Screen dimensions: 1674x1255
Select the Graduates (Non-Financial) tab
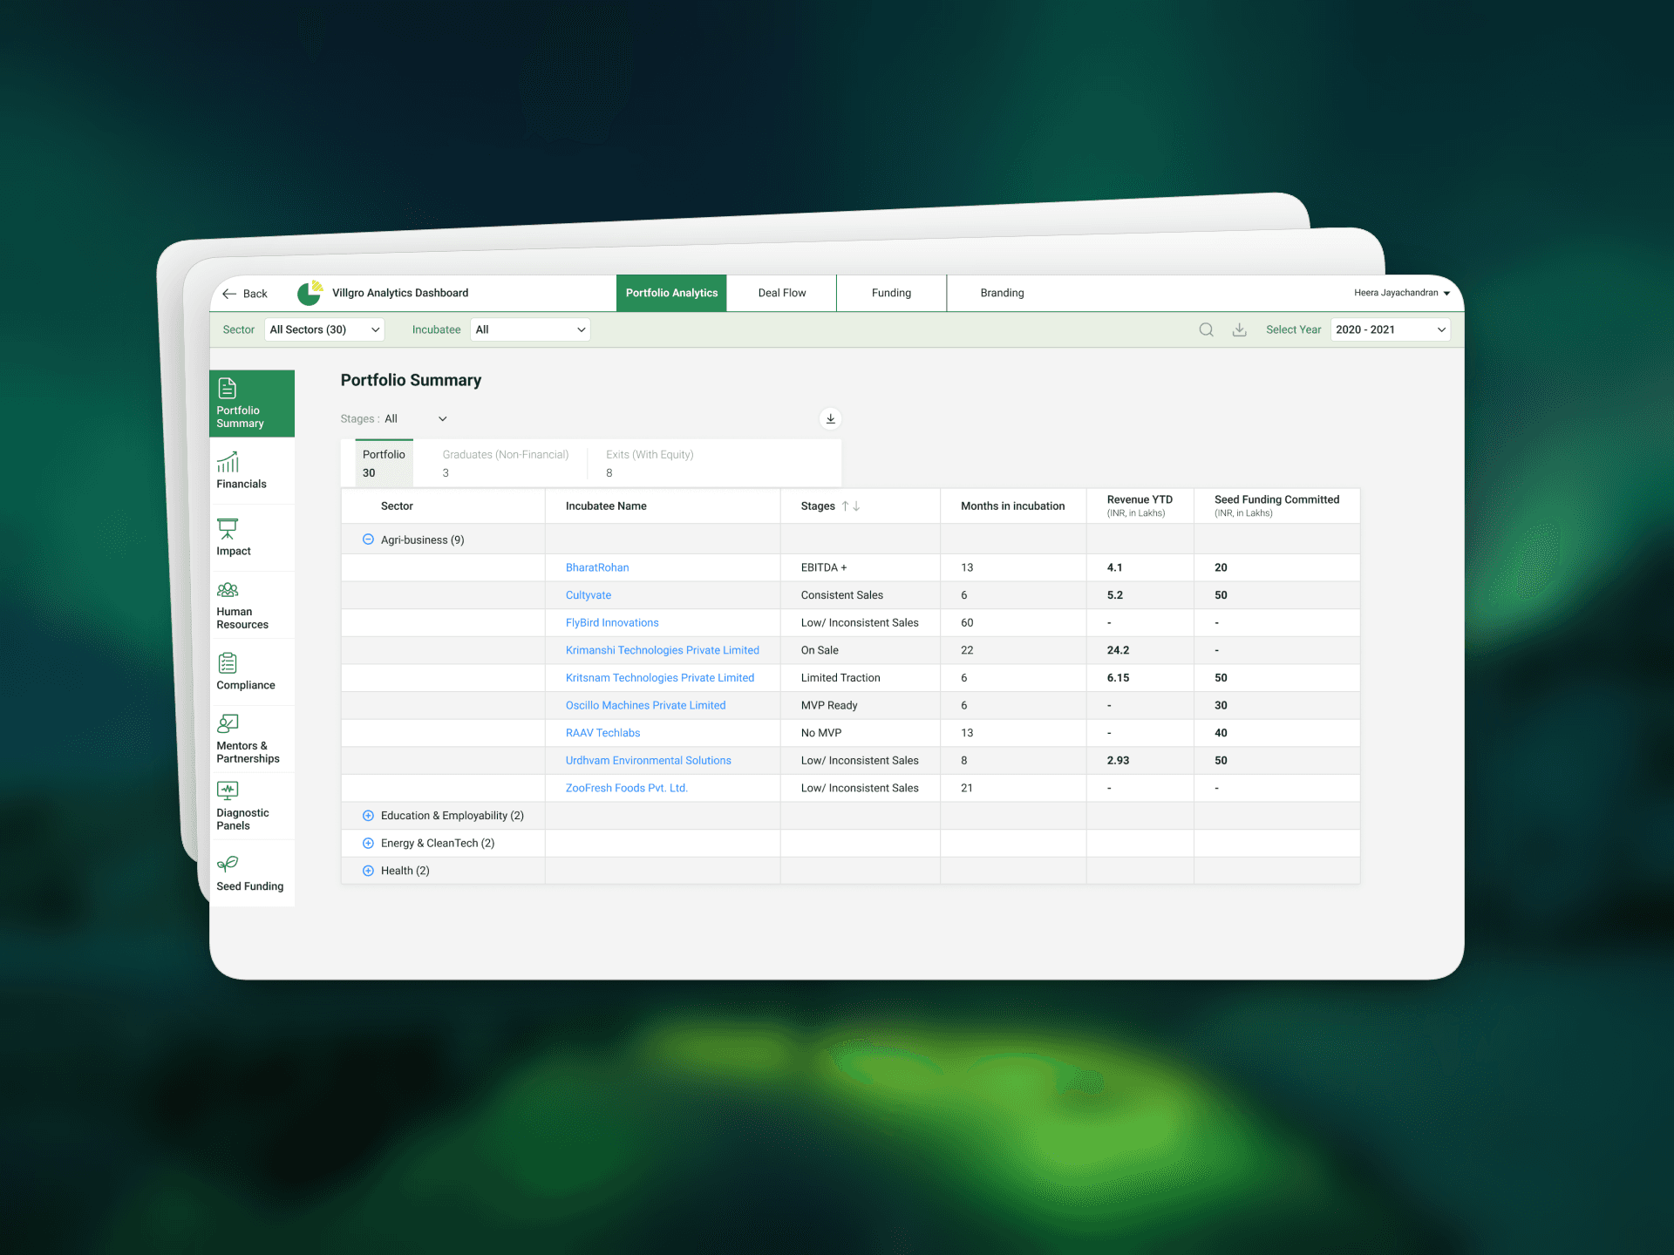[505, 463]
